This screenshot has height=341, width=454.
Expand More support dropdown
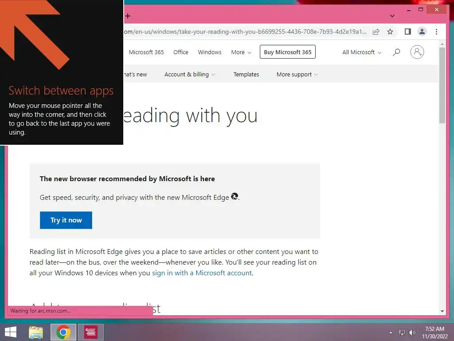[297, 75]
